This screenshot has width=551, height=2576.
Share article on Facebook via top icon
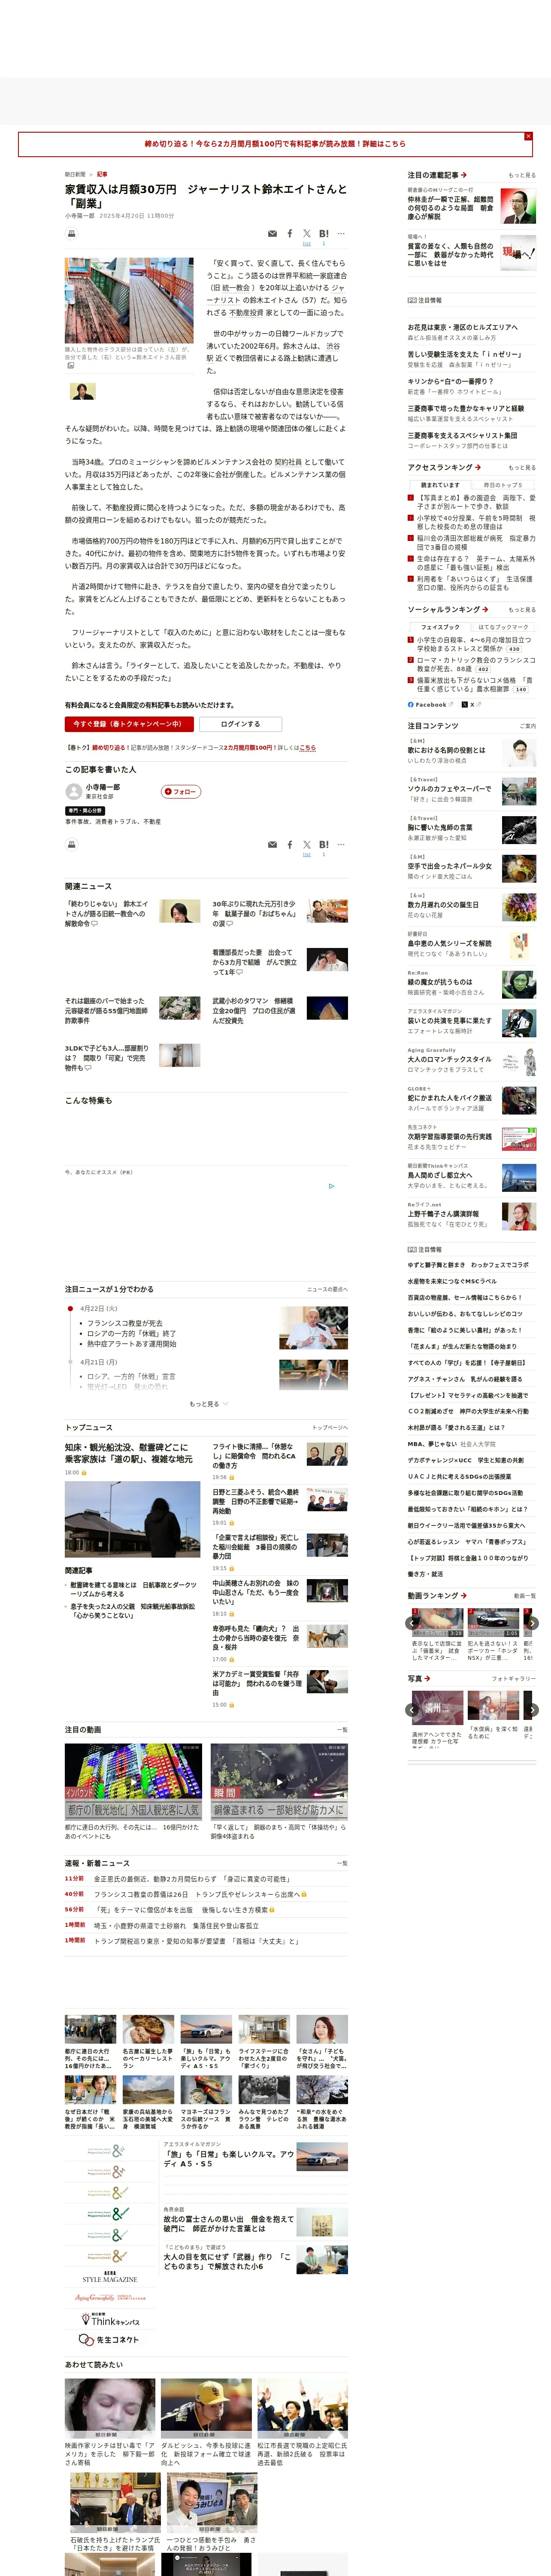point(290,234)
